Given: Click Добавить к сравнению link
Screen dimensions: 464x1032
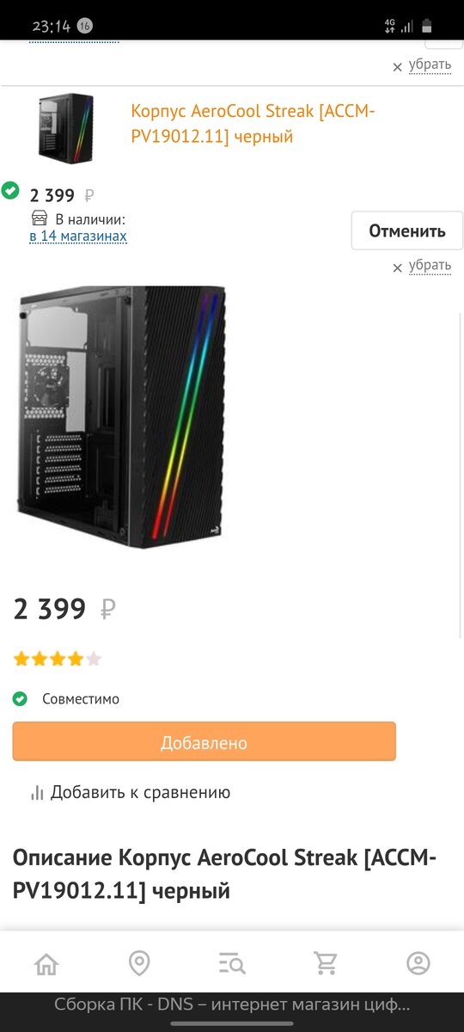Looking at the screenshot, I should pos(140,793).
